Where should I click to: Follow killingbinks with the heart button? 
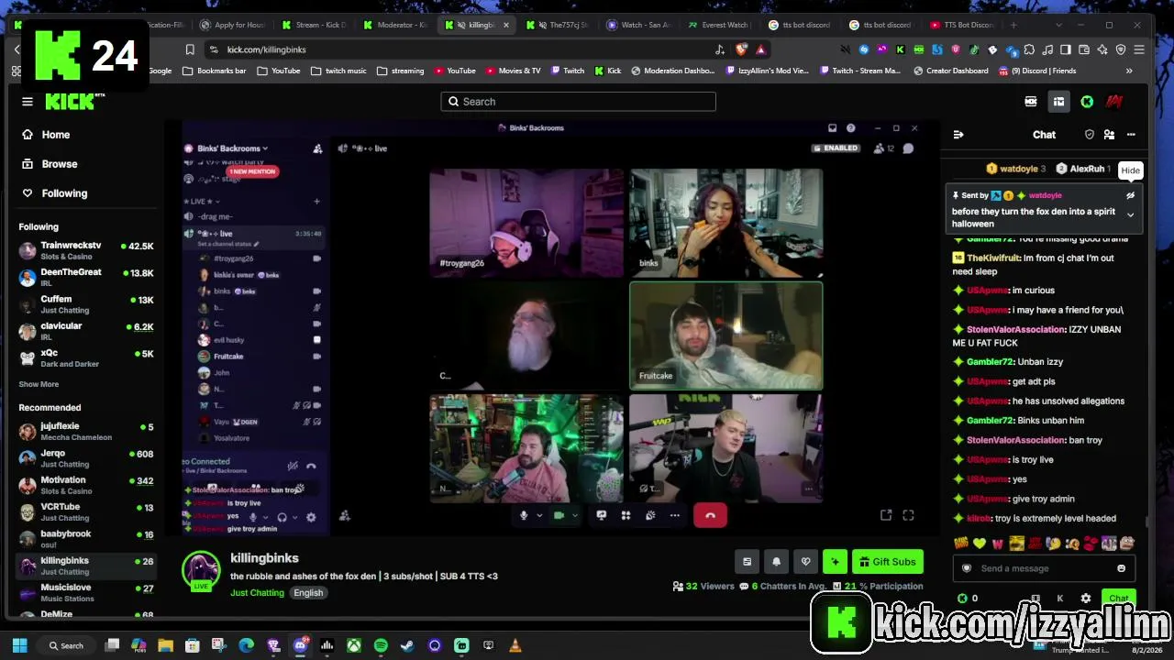(805, 562)
